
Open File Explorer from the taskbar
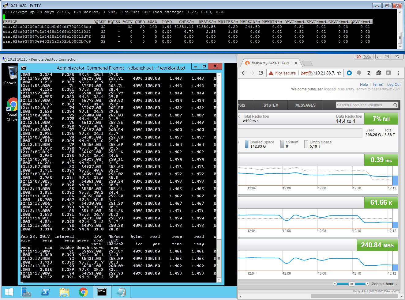(x=64, y=292)
